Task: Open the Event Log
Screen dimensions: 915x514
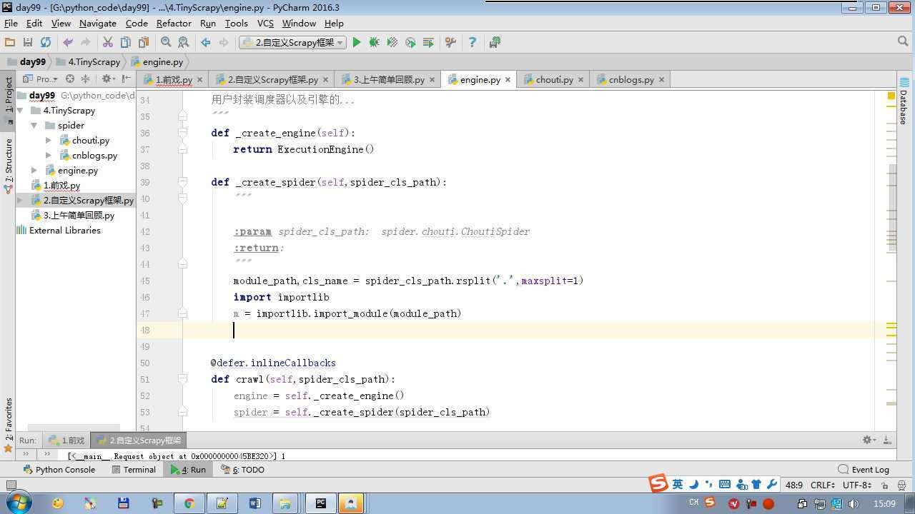Action: pos(864,470)
